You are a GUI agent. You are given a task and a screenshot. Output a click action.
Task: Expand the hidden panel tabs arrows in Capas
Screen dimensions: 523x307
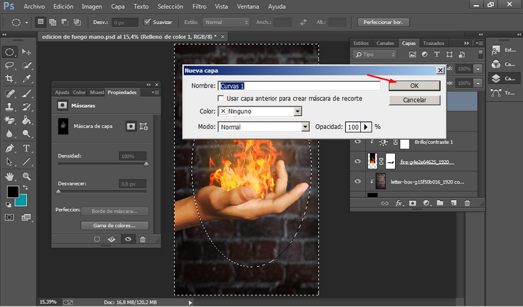[x=466, y=43]
